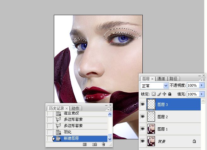Click the lock all padlock icon
This screenshot has width=207, height=150.
(x=170, y=94)
